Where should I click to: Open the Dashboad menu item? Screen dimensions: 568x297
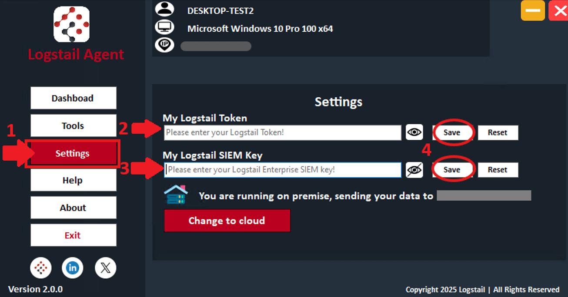[73, 98]
